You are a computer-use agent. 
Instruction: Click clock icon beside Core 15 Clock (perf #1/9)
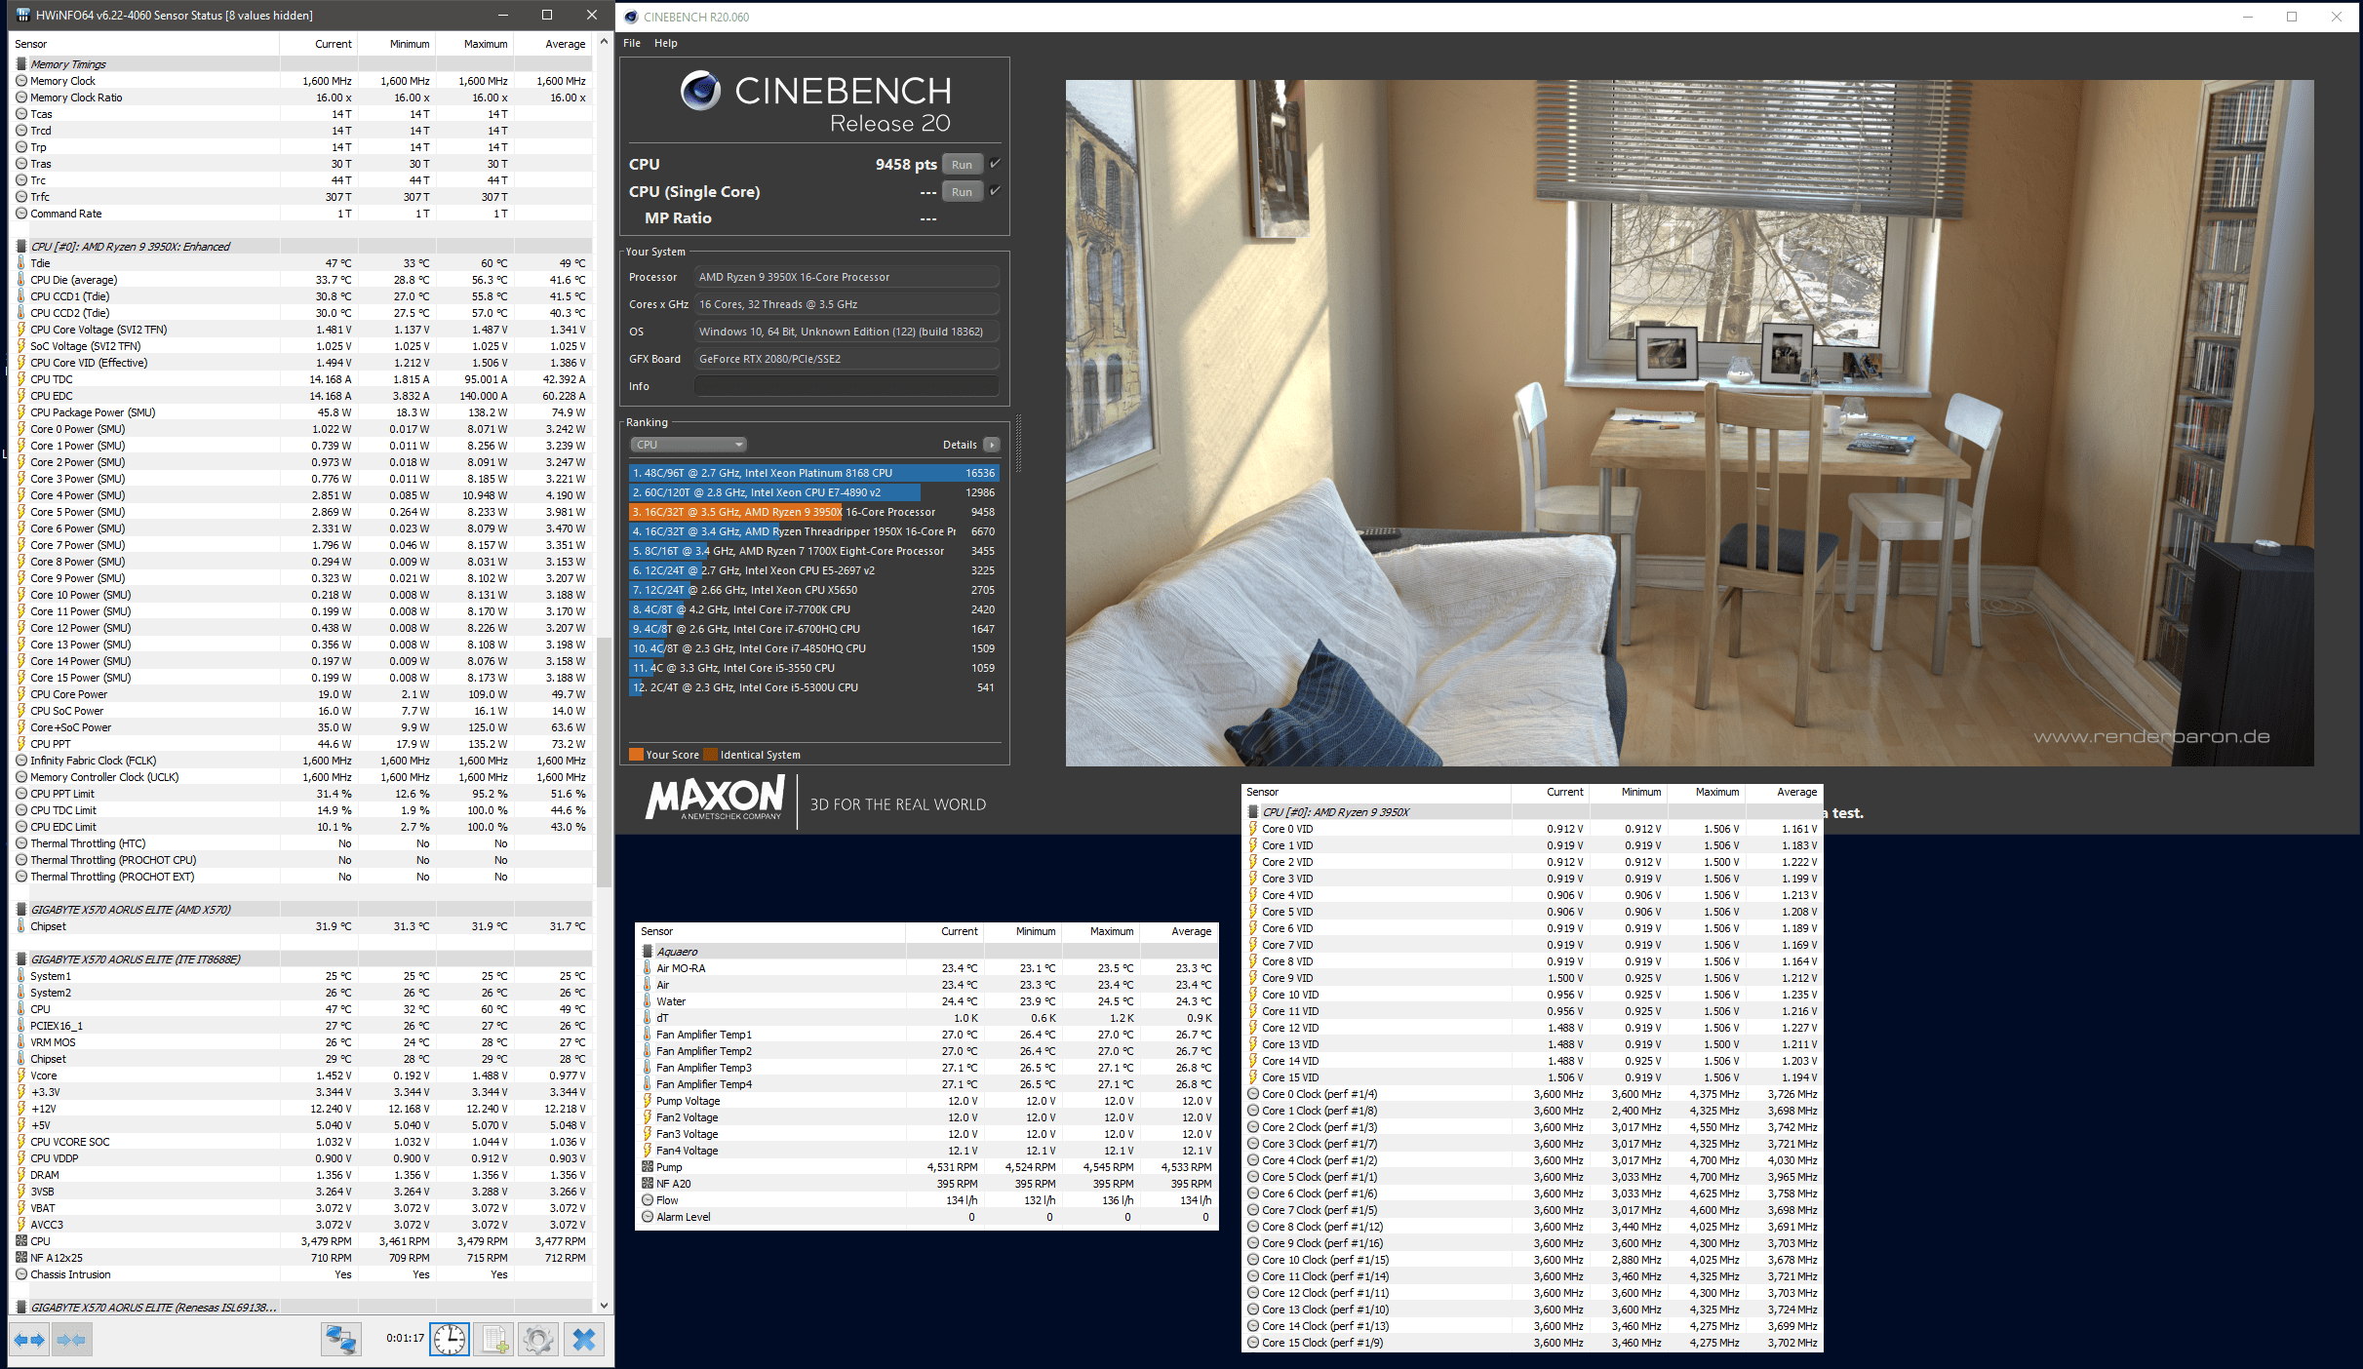tap(1253, 1343)
